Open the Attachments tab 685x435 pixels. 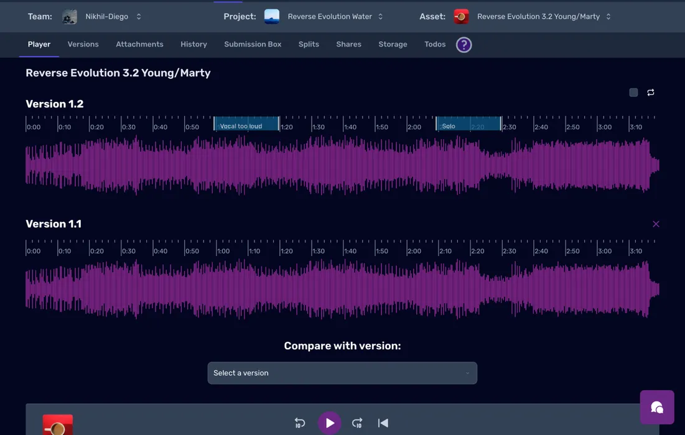point(139,45)
